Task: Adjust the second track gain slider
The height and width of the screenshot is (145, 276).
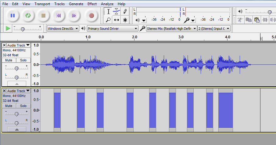Action: [16, 114]
